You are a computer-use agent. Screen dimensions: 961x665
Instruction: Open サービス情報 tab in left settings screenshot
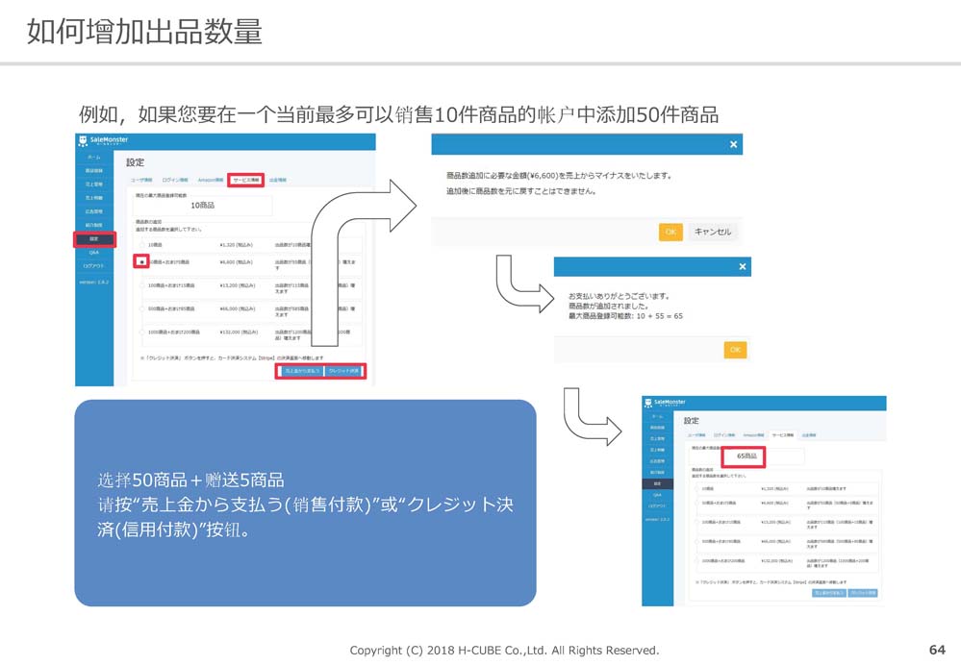click(x=245, y=180)
